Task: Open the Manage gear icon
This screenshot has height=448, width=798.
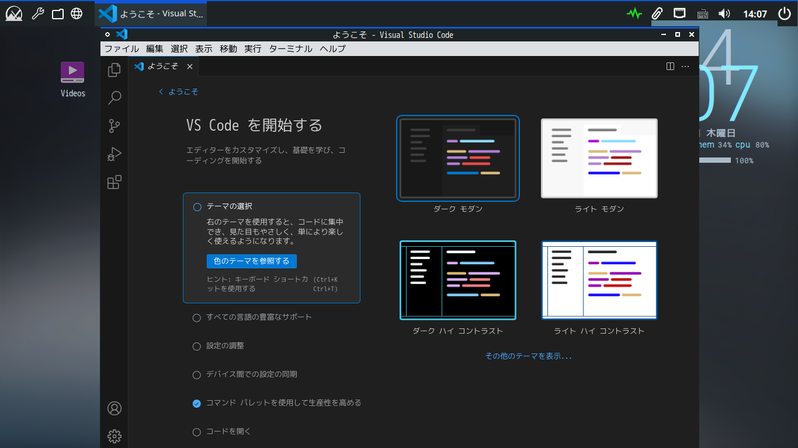Action: [115, 436]
